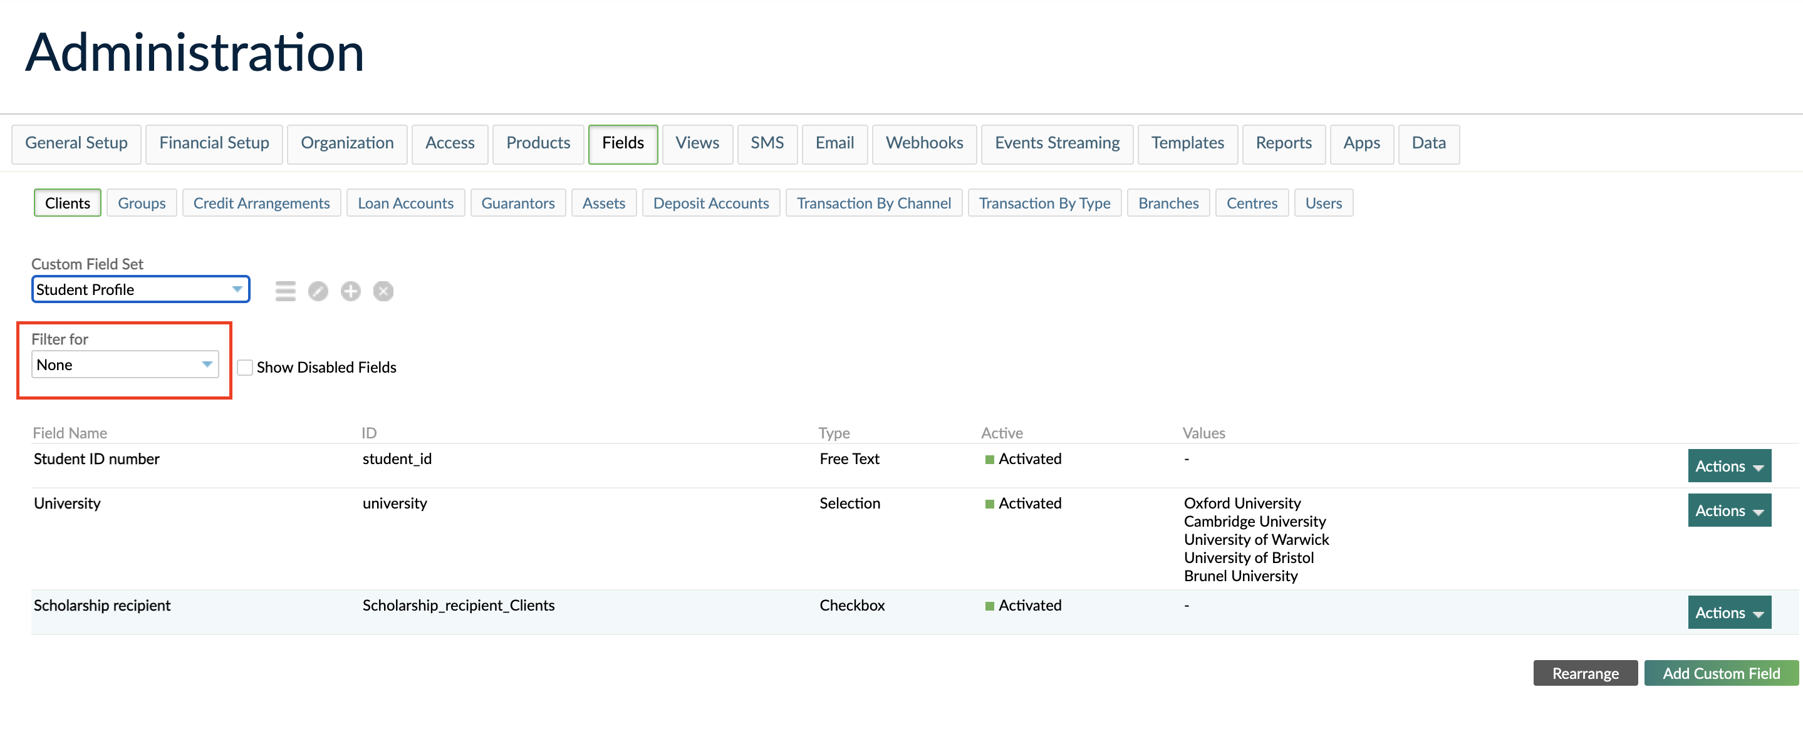Switch to the Guarantors subtab
This screenshot has height=739, width=1803.
point(518,202)
